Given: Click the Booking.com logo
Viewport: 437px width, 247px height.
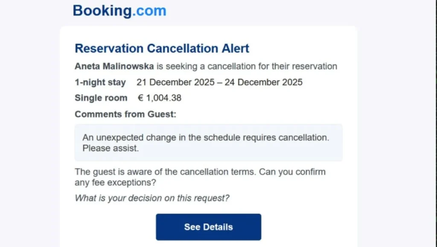Looking at the screenshot, I should 119,10.
